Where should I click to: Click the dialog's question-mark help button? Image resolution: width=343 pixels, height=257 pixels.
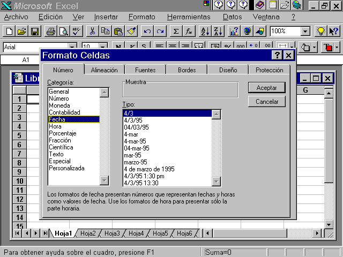tap(277, 55)
